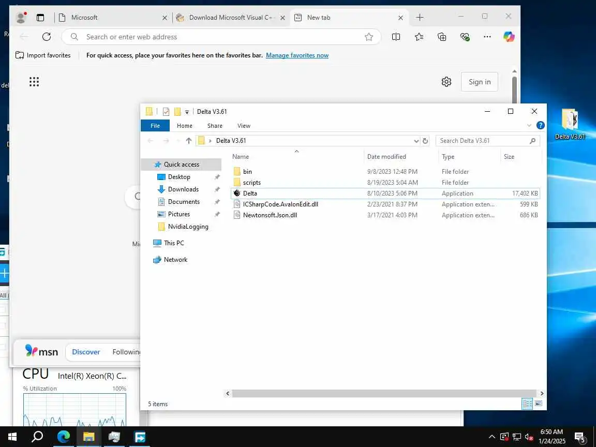Open Edge browser essentials heart icon

click(465, 37)
